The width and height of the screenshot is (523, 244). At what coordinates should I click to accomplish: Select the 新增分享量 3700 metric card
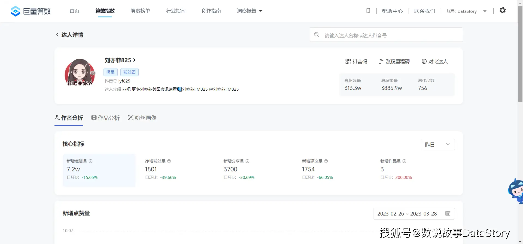coord(256,170)
